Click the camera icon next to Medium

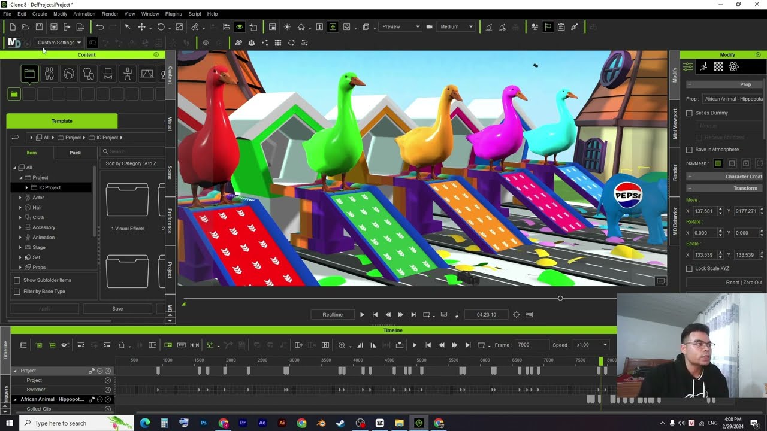429,27
